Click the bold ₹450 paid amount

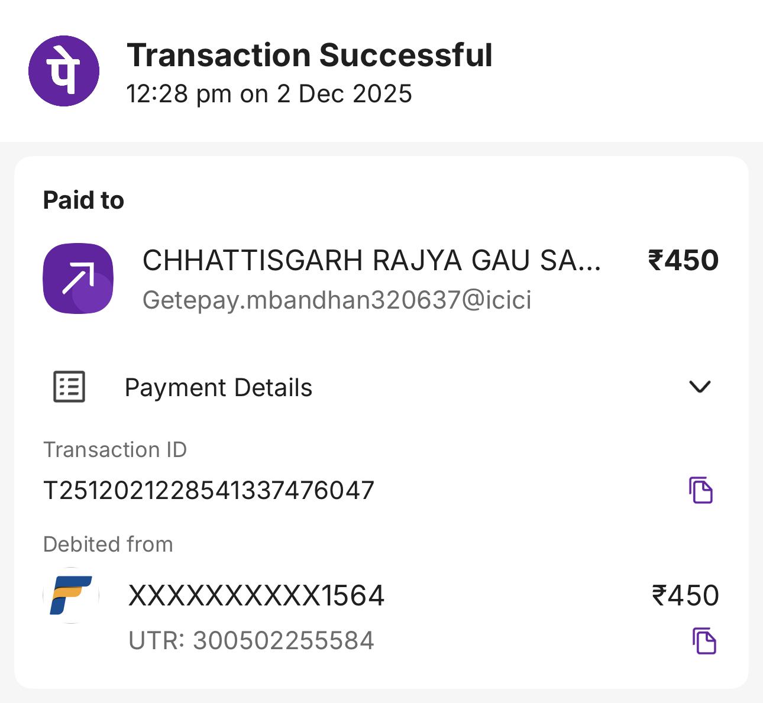[683, 261]
